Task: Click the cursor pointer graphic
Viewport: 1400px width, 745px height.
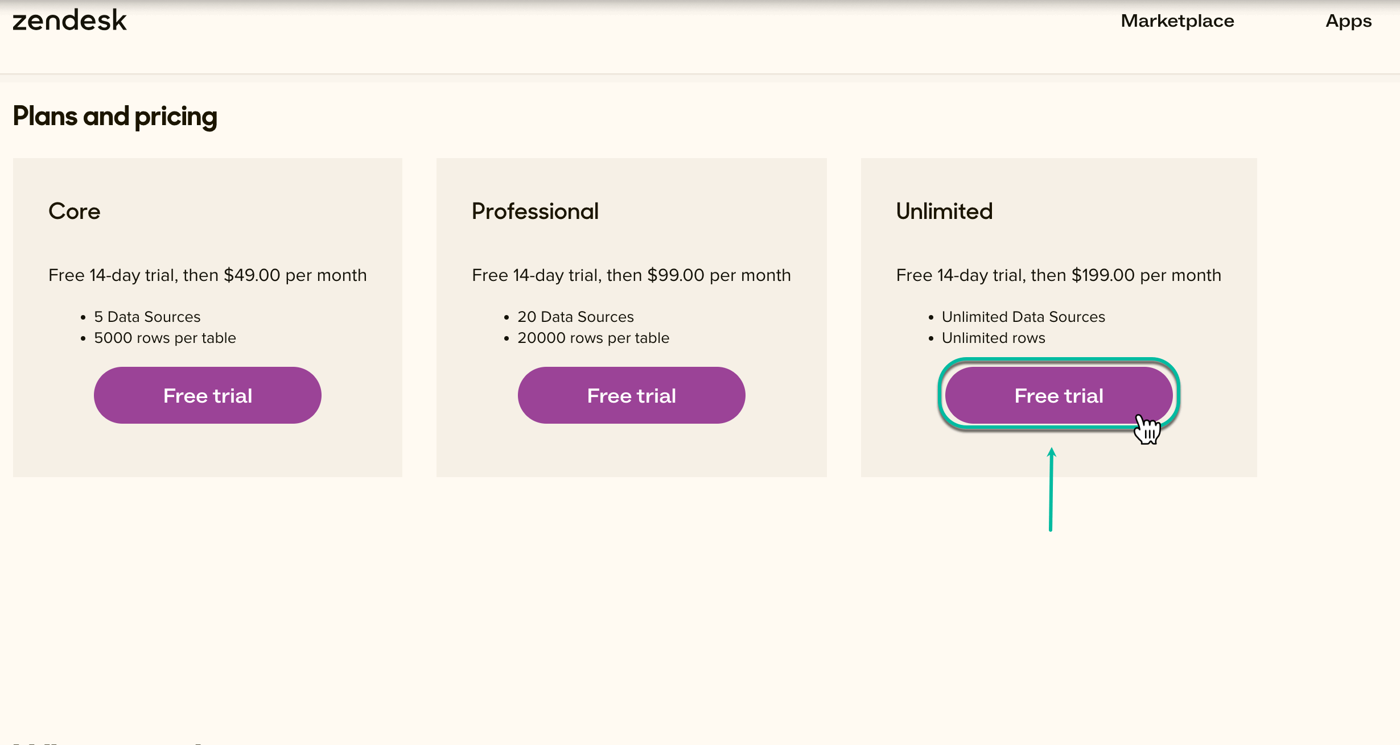Action: point(1146,431)
